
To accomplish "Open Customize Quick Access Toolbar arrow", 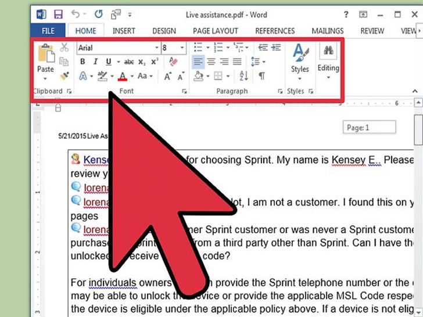I will click(x=130, y=15).
